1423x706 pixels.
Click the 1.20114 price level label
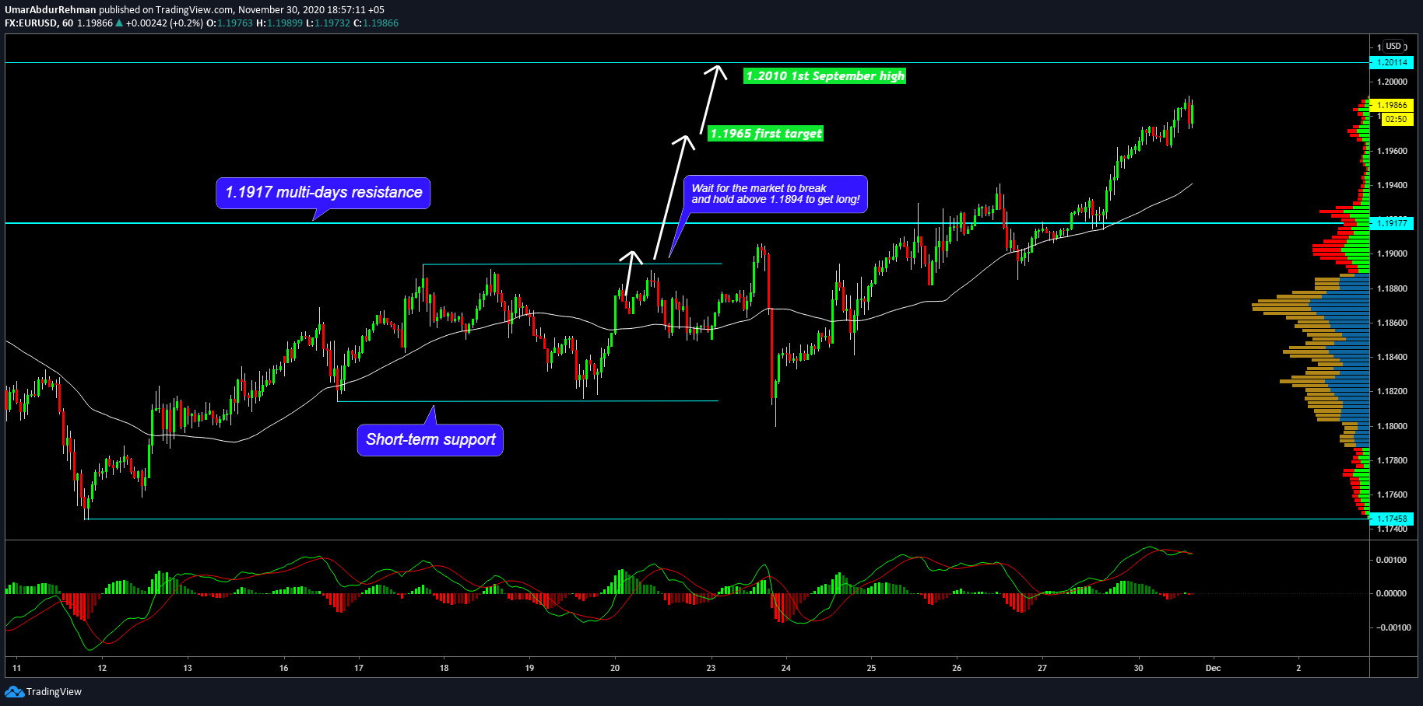click(1392, 63)
